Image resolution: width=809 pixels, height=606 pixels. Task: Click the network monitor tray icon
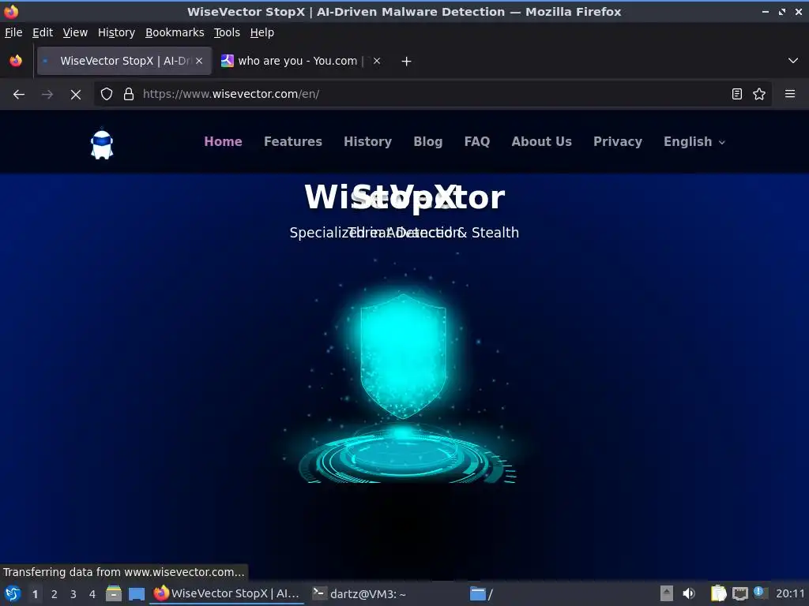click(740, 593)
